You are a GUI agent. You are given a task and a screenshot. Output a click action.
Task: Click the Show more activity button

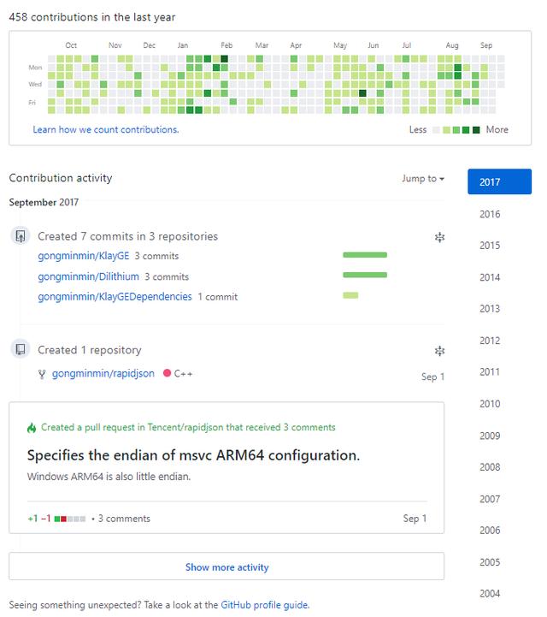(226, 567)
